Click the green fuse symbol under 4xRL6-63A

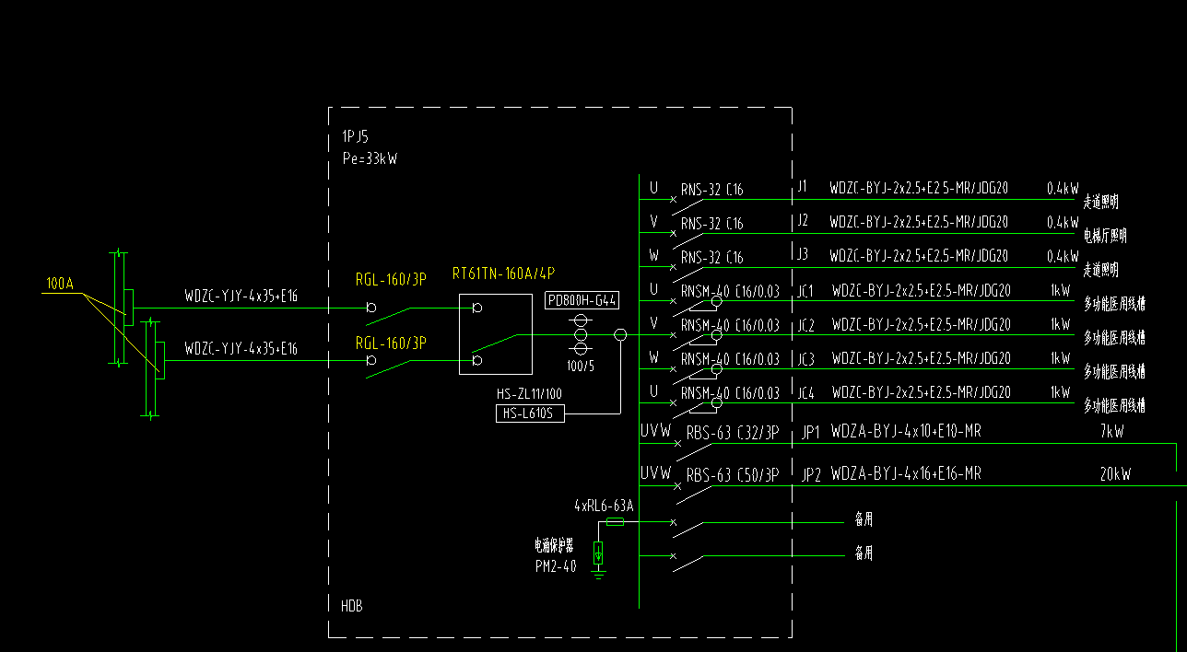pos(615,521)
